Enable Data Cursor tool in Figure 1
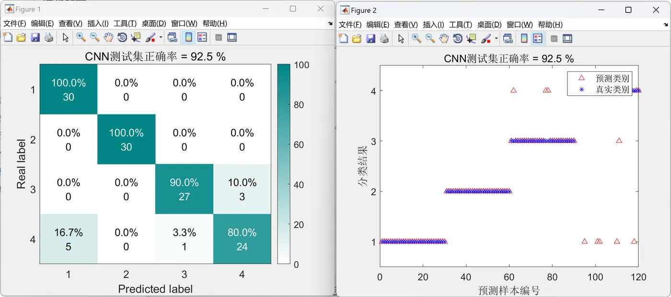The image size is (671, 297). tap(136, 37)
